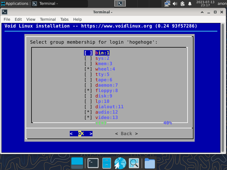Select the bin:1 label text
Image resolution: width=227 pixels, height=170 pixels.
102,53
